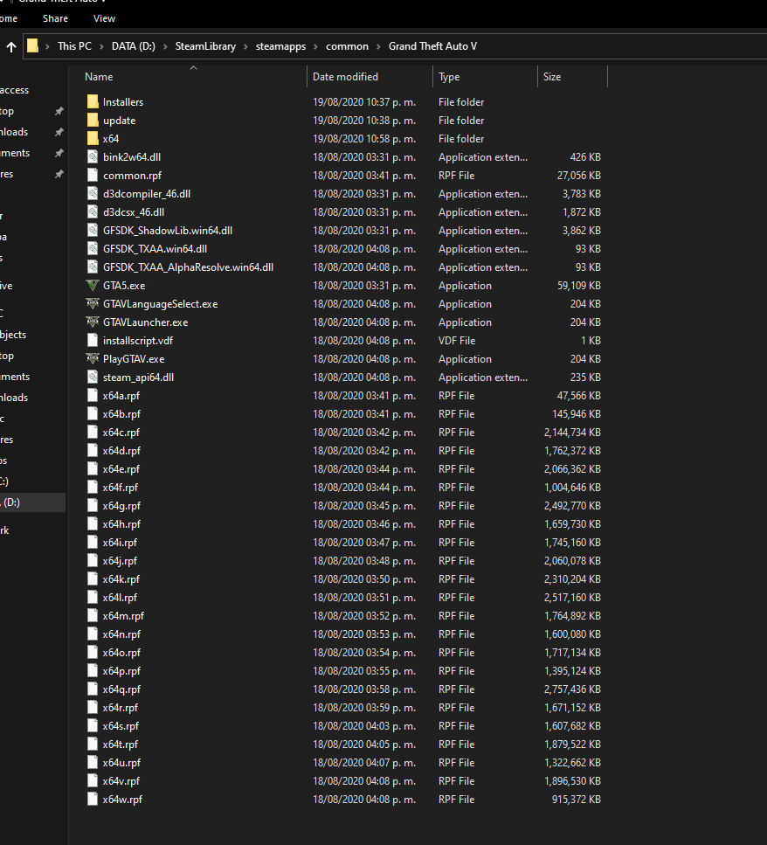Open the Share ribbon tab
Image resolution: width=767 pixels, height=845 pixels.
55,18
